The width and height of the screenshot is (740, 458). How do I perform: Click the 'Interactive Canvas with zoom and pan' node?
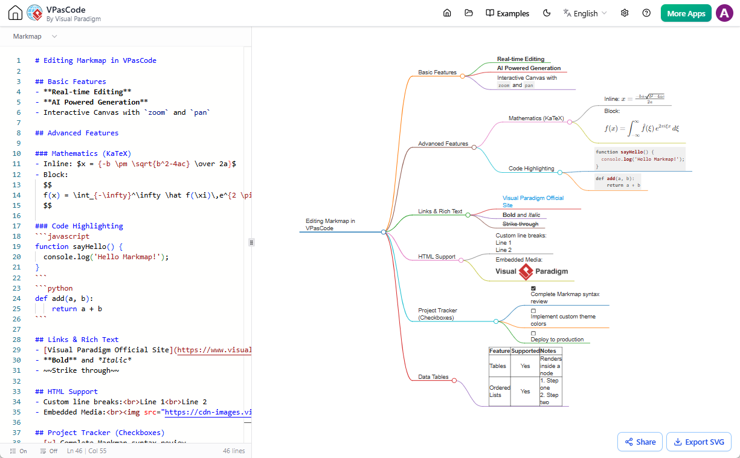pyautogui.click(x=527, y=82)
